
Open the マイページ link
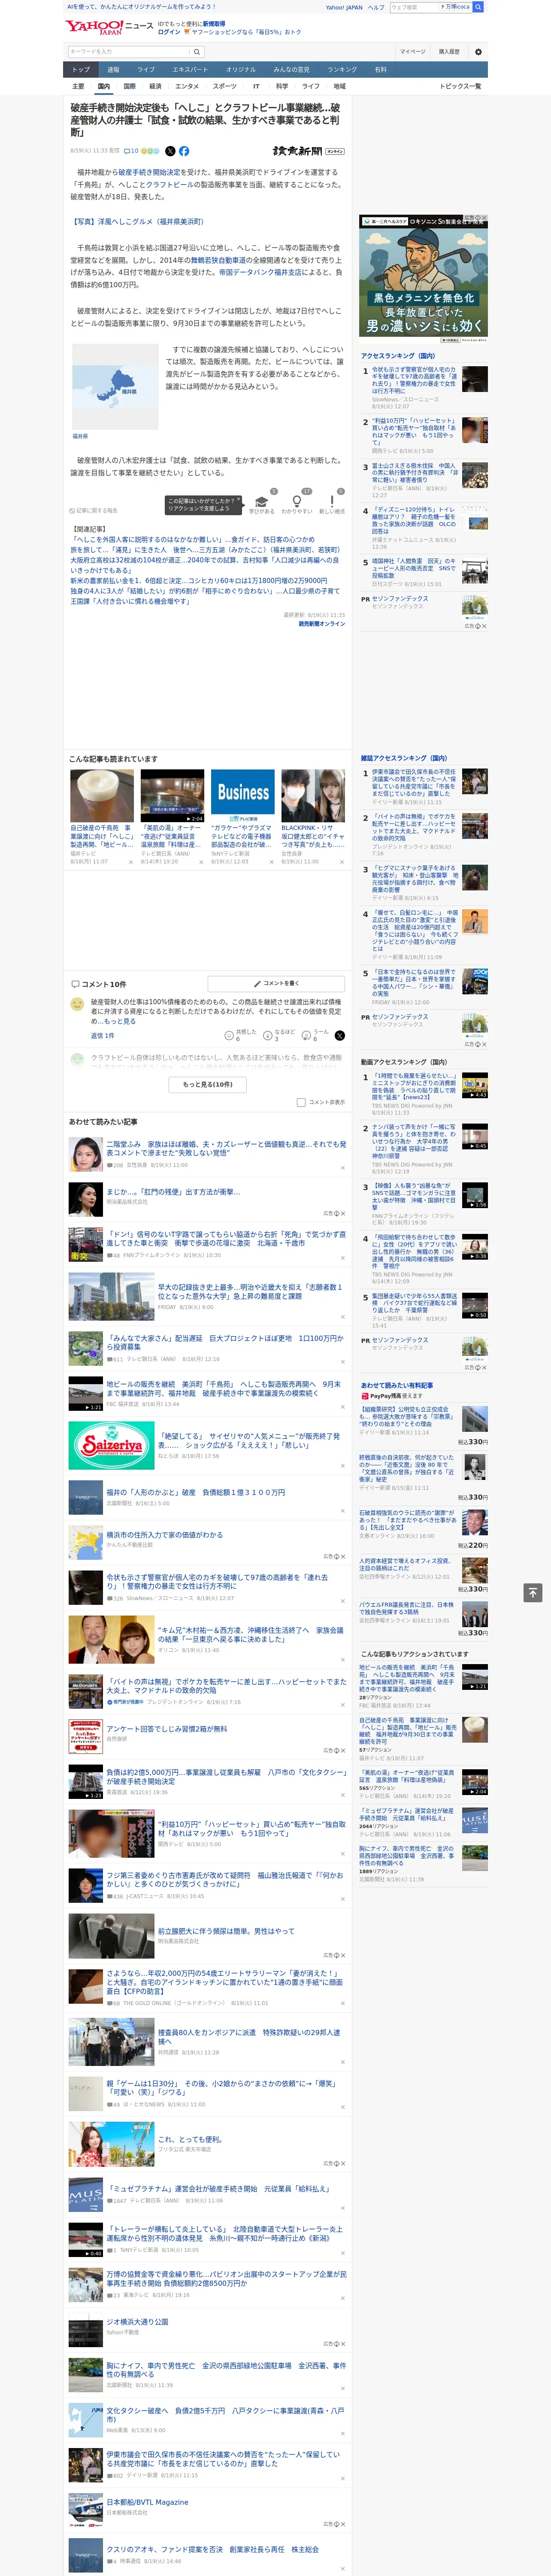[x=412, y=52]
